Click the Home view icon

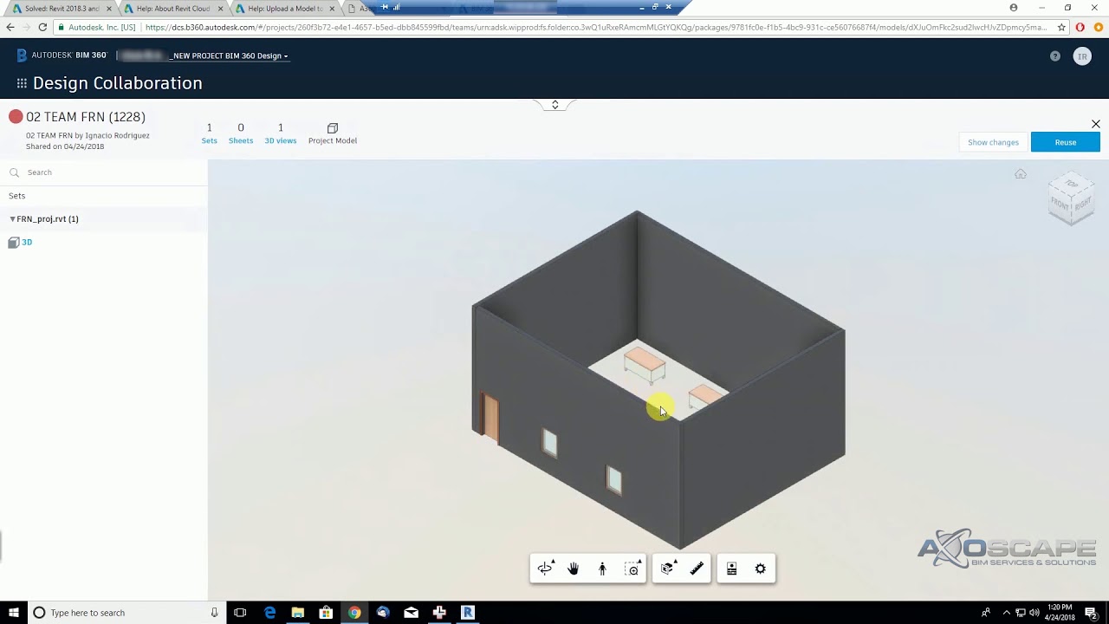1021,174
